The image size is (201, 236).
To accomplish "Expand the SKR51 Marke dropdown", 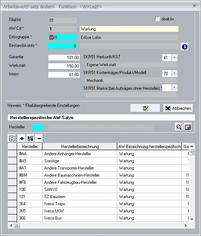I will pyautogui.click(x=174, y=88).
